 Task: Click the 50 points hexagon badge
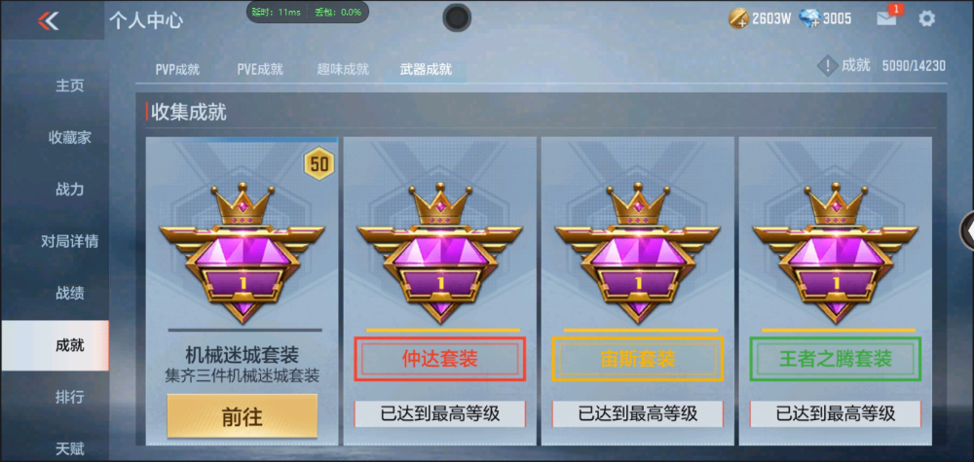[x=319, y=164]
